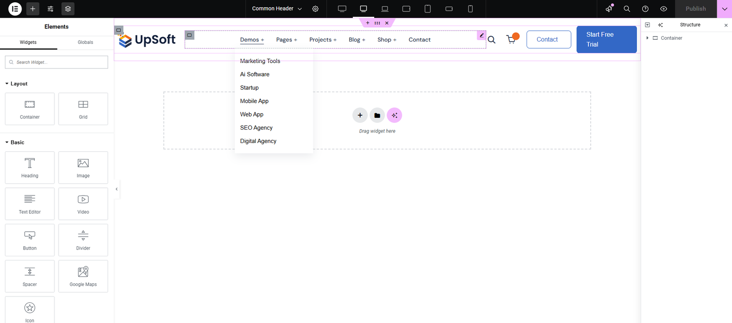
Task: Click the Start Free Trial button
Action: pyautogui.click(x=606, y=39)
